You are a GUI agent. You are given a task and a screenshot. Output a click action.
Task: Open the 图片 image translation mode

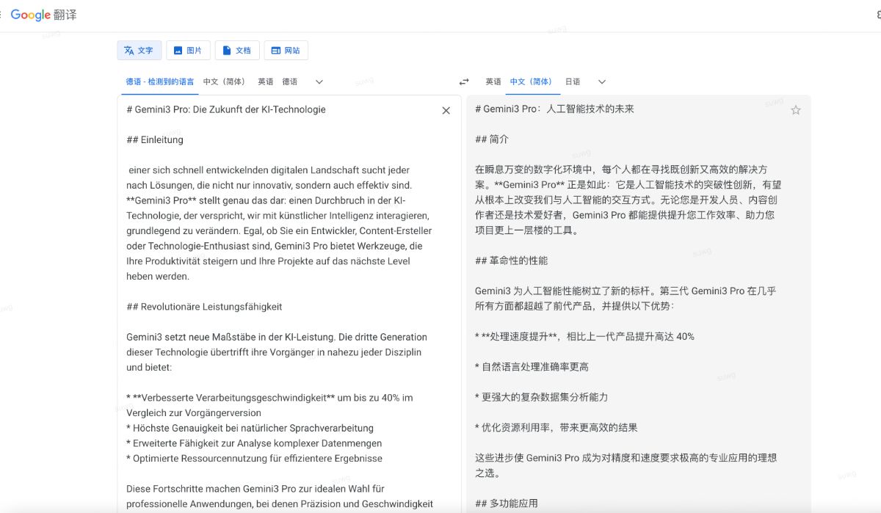click(188, 50)
